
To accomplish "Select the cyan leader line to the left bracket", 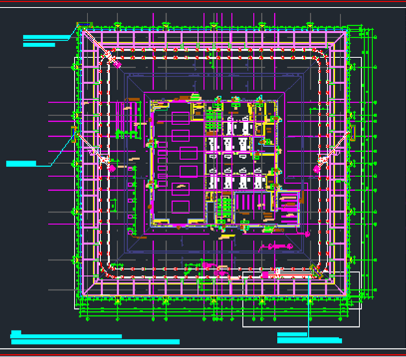I will point(63,150).
